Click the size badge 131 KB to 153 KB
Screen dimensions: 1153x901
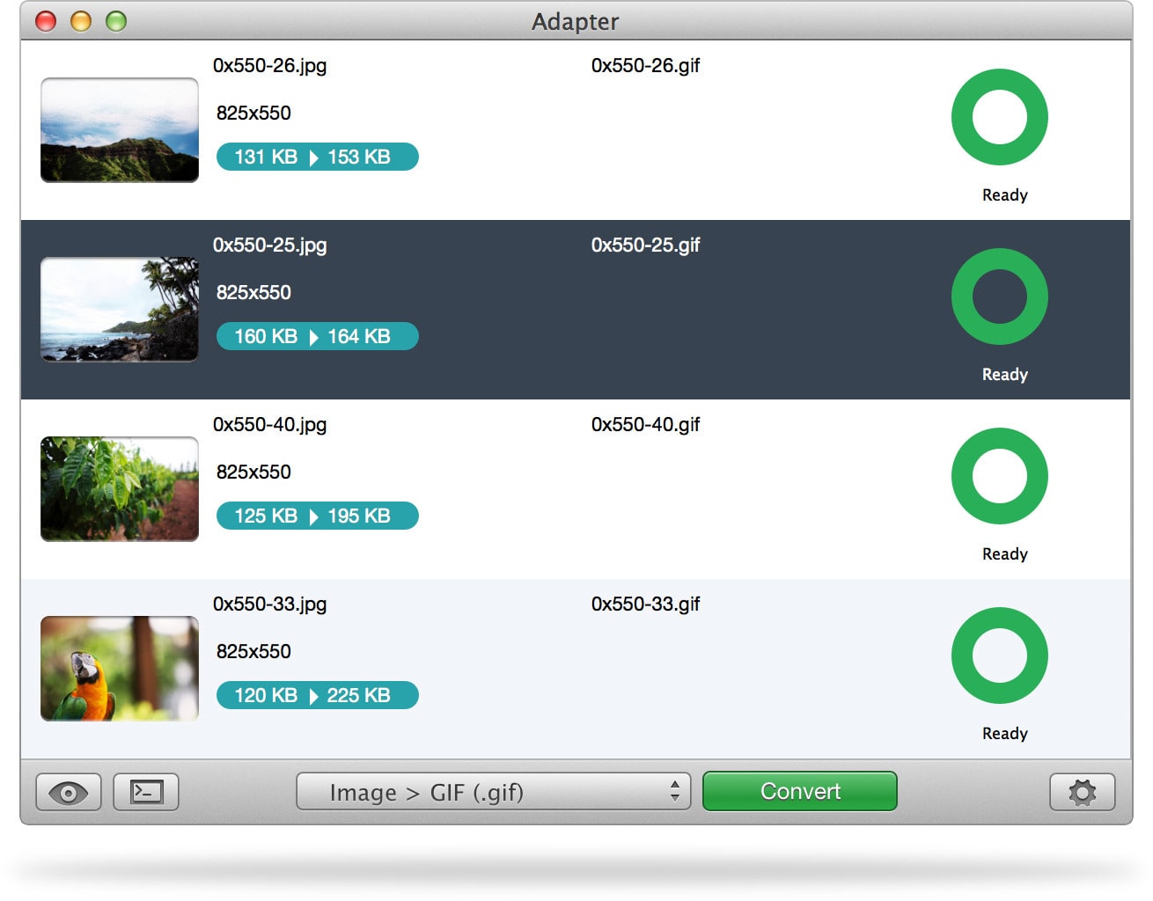(317, 157)
